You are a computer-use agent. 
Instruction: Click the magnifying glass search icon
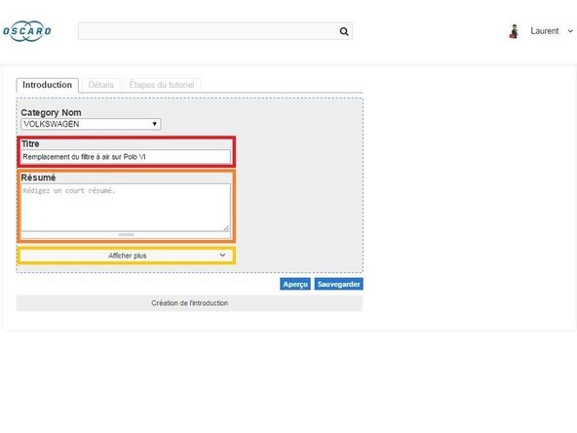point(344,31)
